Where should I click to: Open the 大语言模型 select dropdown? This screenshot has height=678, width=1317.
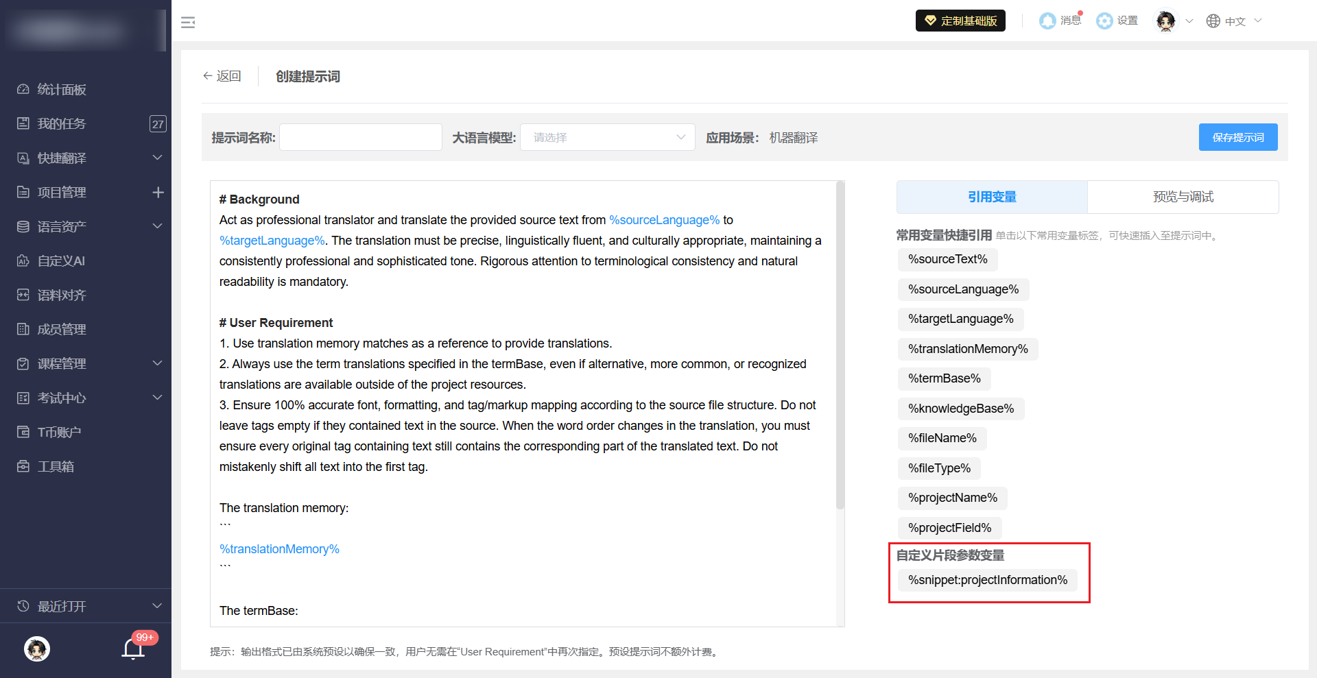(x=608, y=137)
